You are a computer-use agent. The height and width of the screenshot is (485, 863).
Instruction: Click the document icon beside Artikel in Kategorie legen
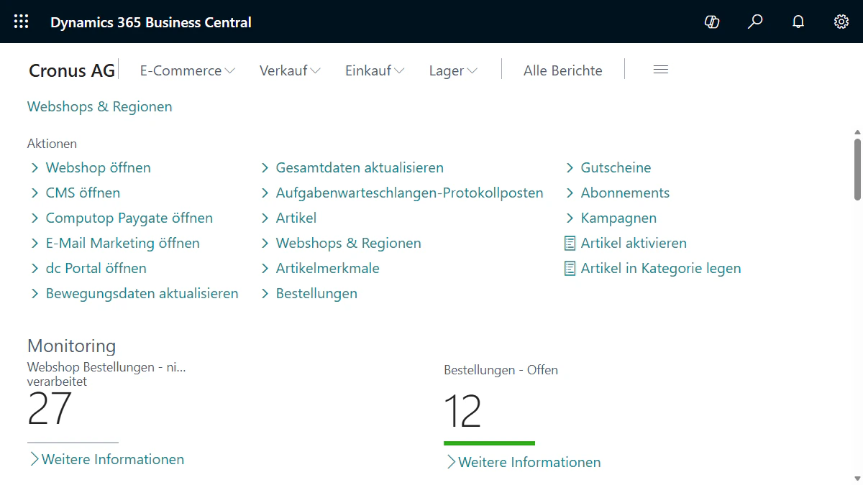click(x=570, y=269)
